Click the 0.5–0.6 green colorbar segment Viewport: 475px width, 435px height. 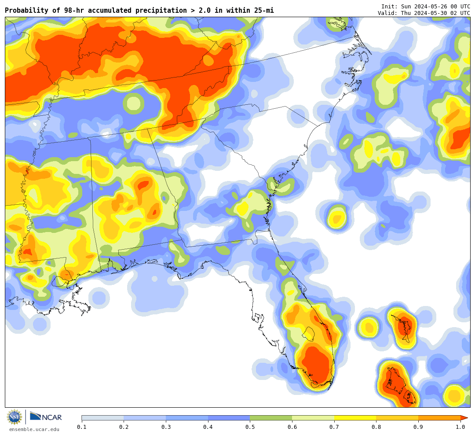click(271, 418)
